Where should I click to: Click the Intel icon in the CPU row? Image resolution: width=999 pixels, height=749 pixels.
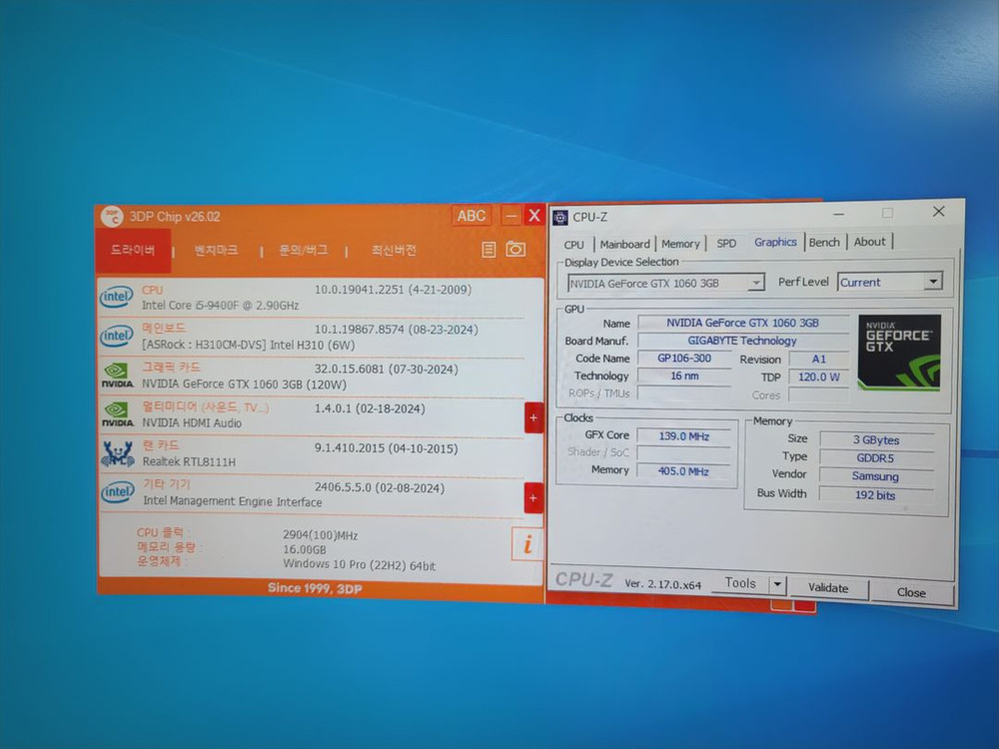[x=117, y=297]
